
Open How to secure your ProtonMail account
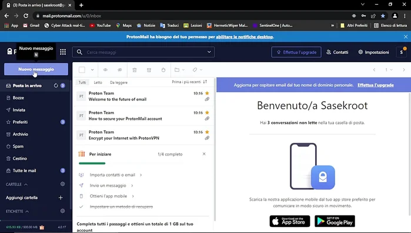[x=143, y=116]
